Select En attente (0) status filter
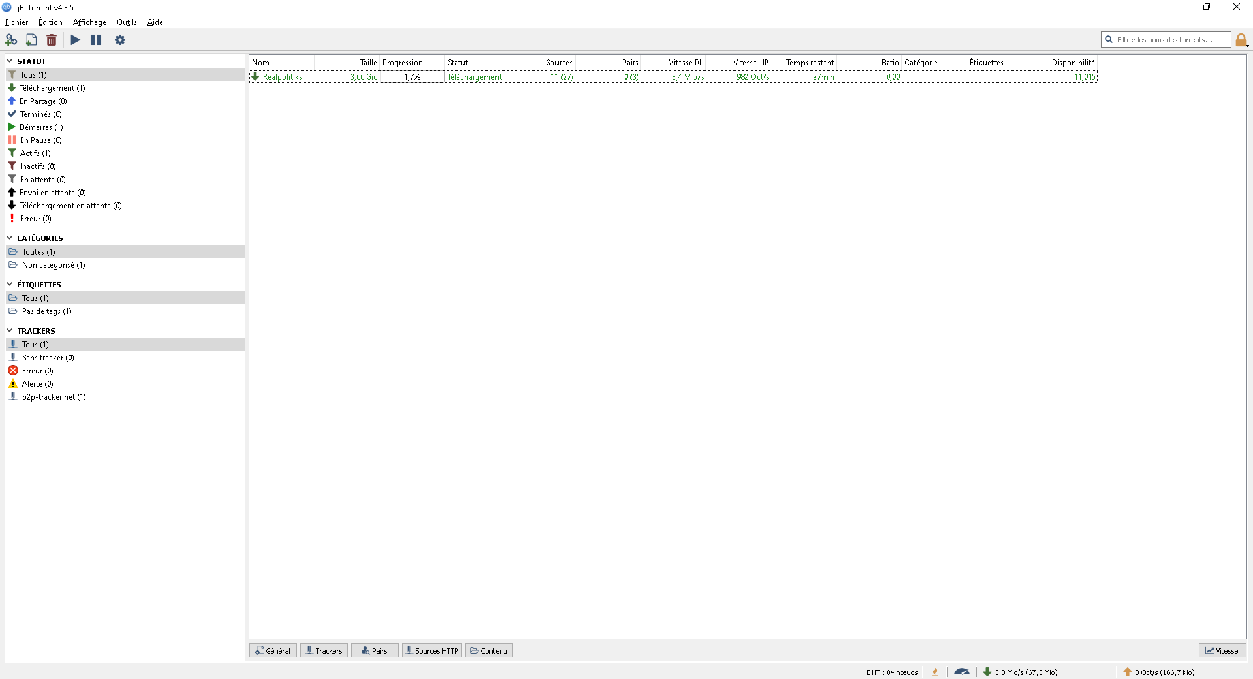This screenshot has width=1253, height=679. tap(125, 180)
